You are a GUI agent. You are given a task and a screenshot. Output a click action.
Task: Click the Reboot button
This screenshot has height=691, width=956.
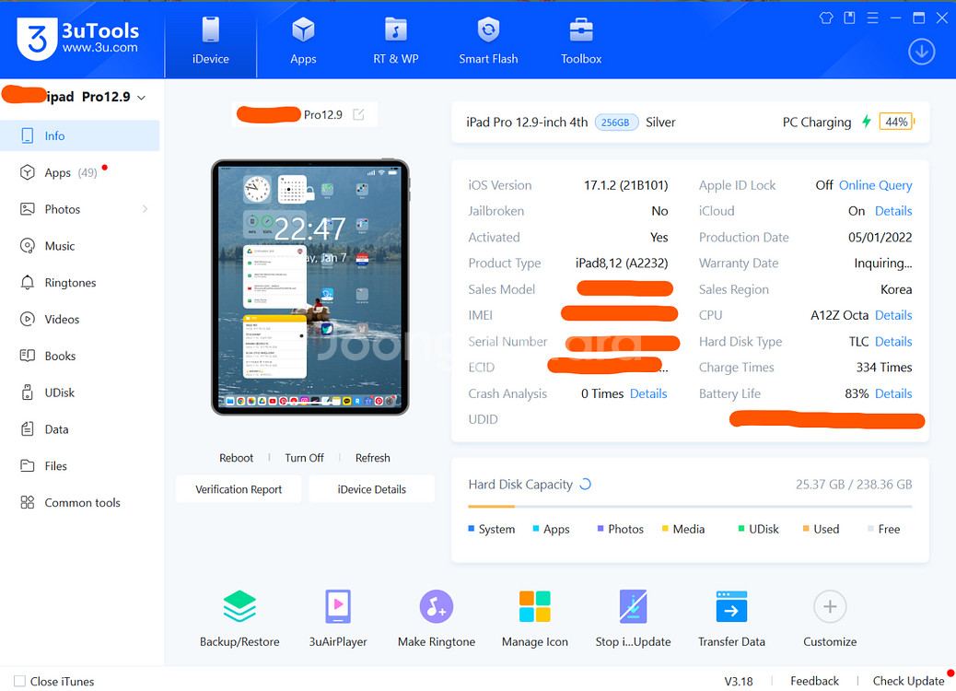(x=236, y=457)
